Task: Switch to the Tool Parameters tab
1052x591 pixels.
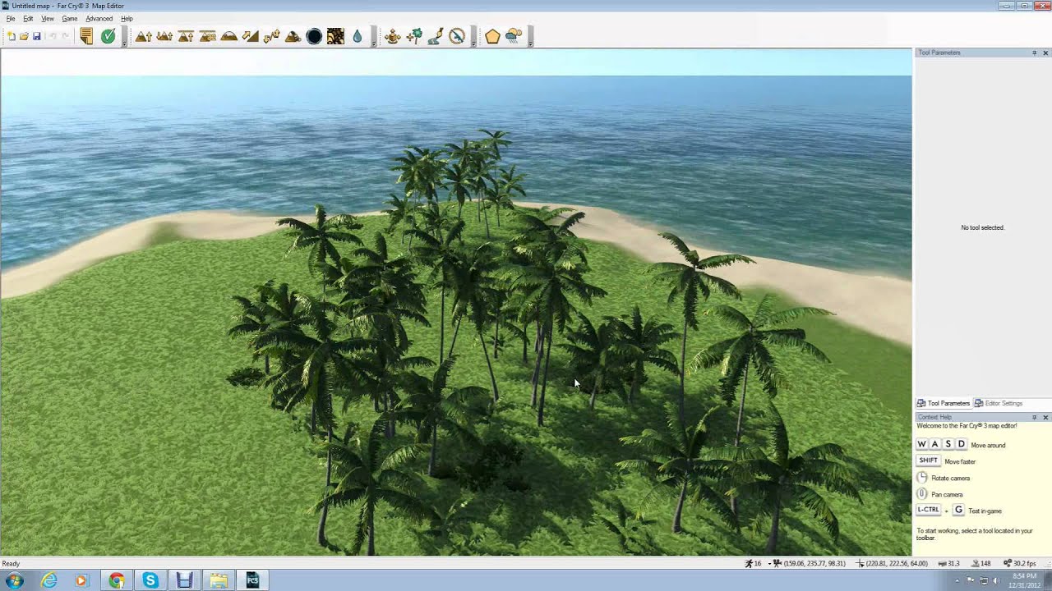Action: coord(944,403)
